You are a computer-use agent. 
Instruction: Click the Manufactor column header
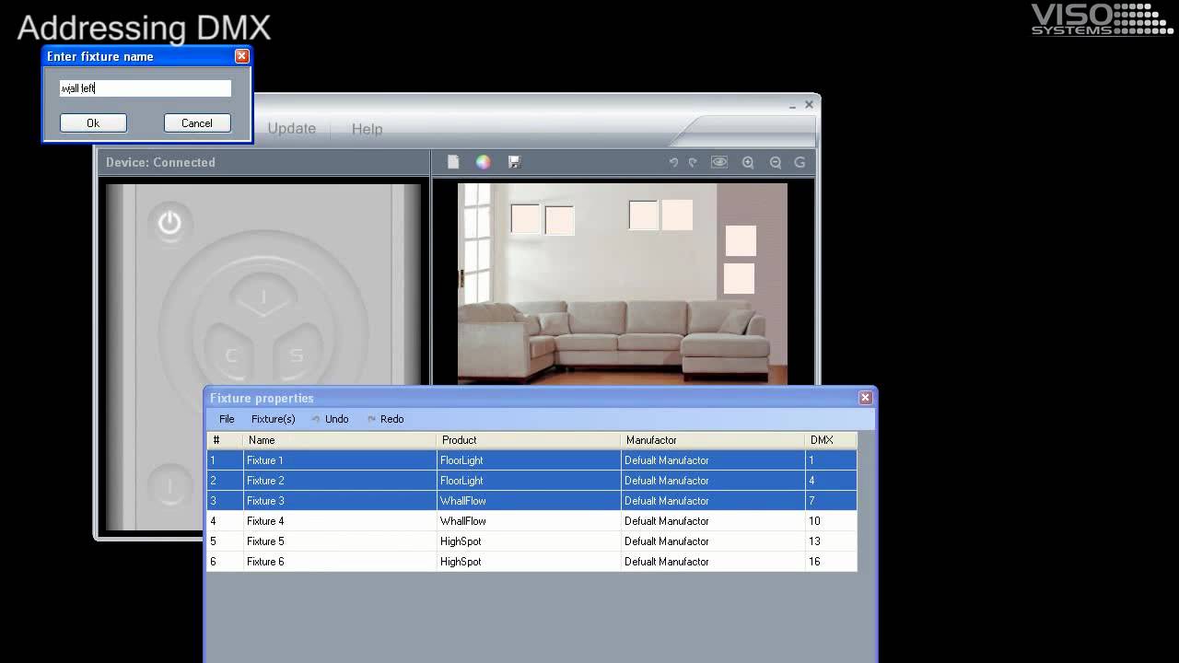click(x=713, y=440)
